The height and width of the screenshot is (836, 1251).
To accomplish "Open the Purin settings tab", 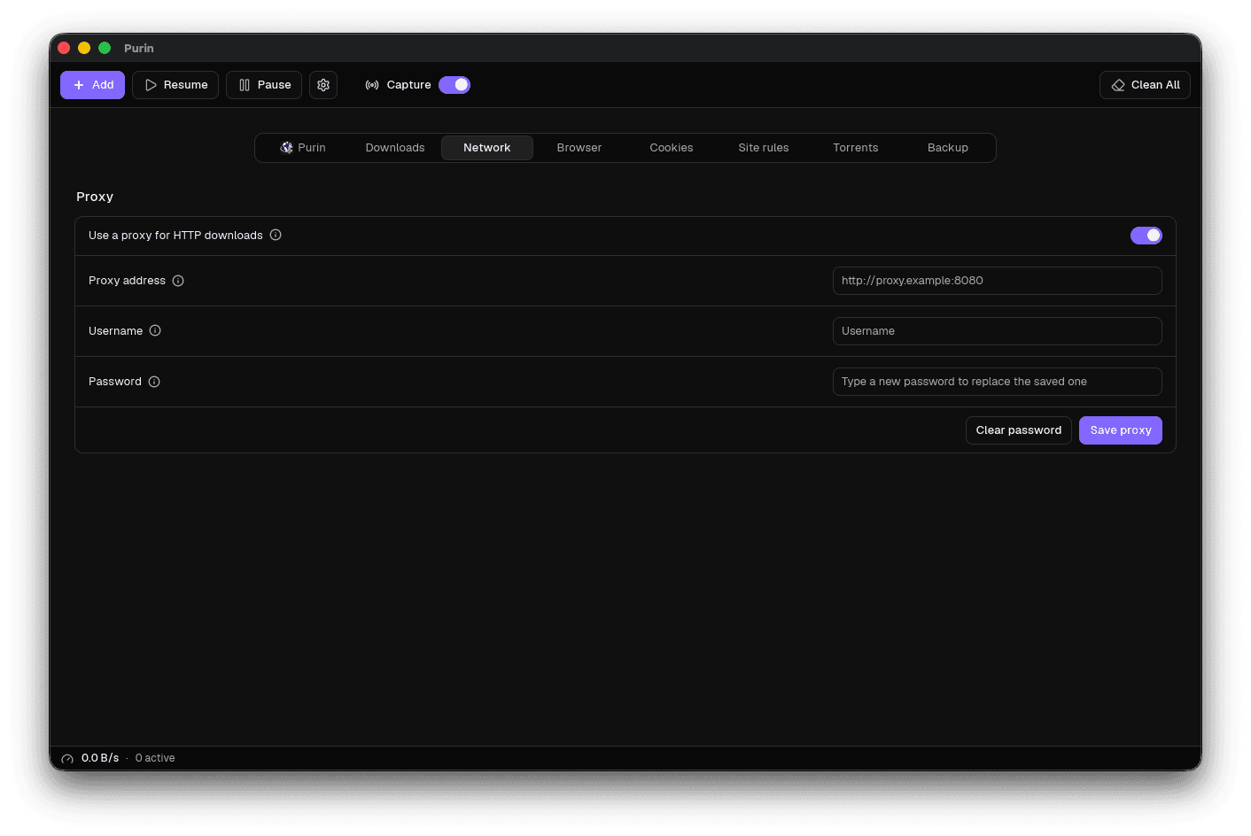I will coord(303,148).
